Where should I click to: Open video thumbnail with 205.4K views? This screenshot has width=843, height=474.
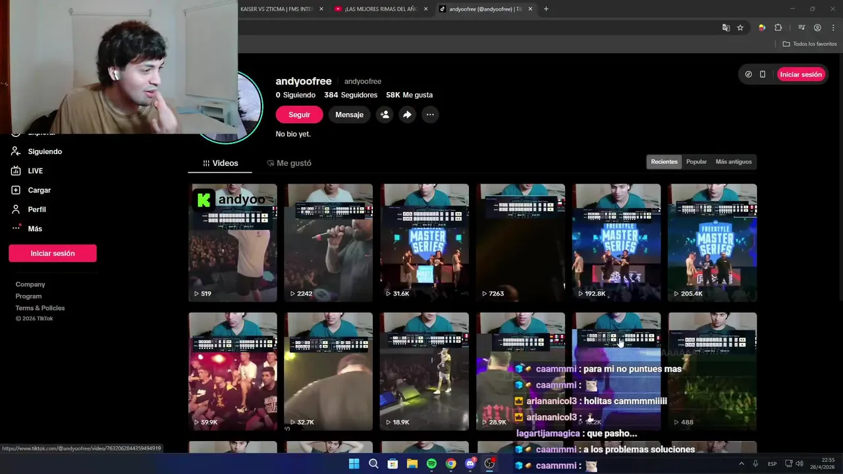(713, 242)
